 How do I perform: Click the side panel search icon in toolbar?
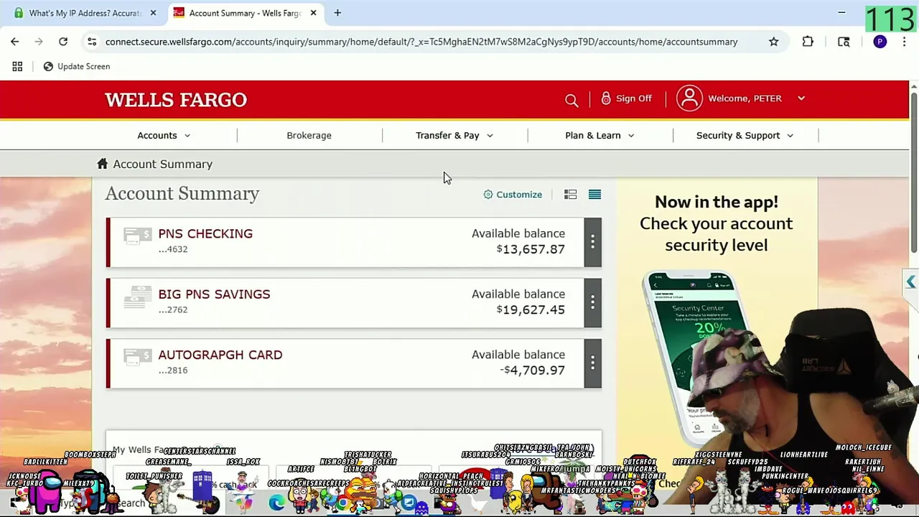coord(844,42)
